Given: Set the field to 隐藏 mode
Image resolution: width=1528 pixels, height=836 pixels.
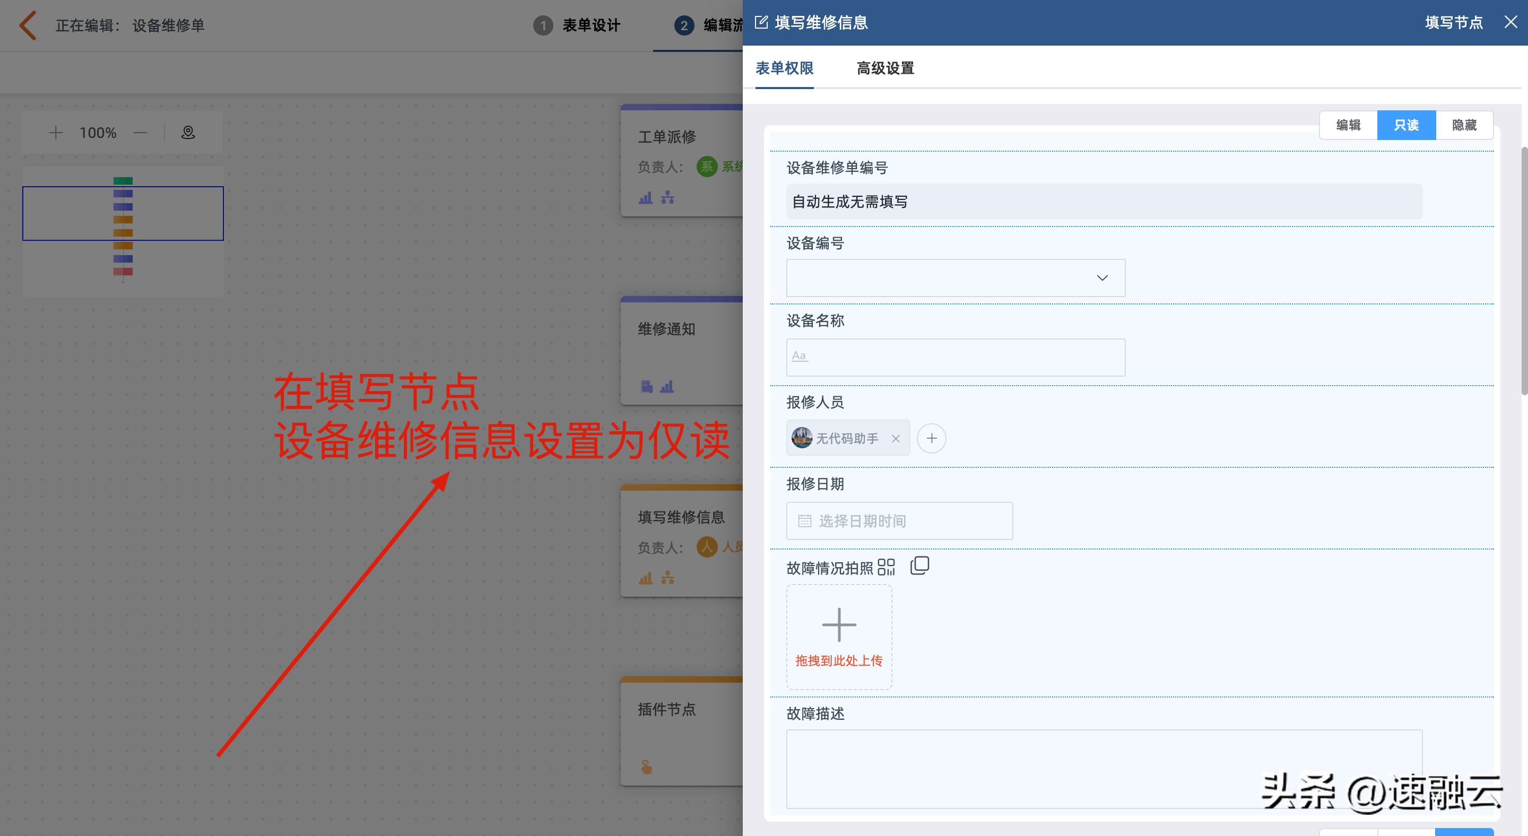Looking at the screenshot, I should pyautogui.click(x=1464, y=125).
